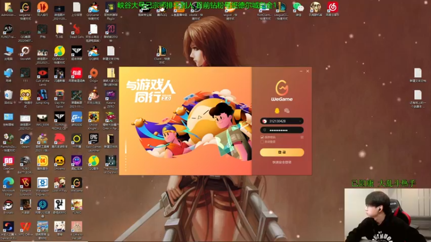Select the text document at right edge top
Viewport: 431px width, 242px height.
tap(418, 75)
